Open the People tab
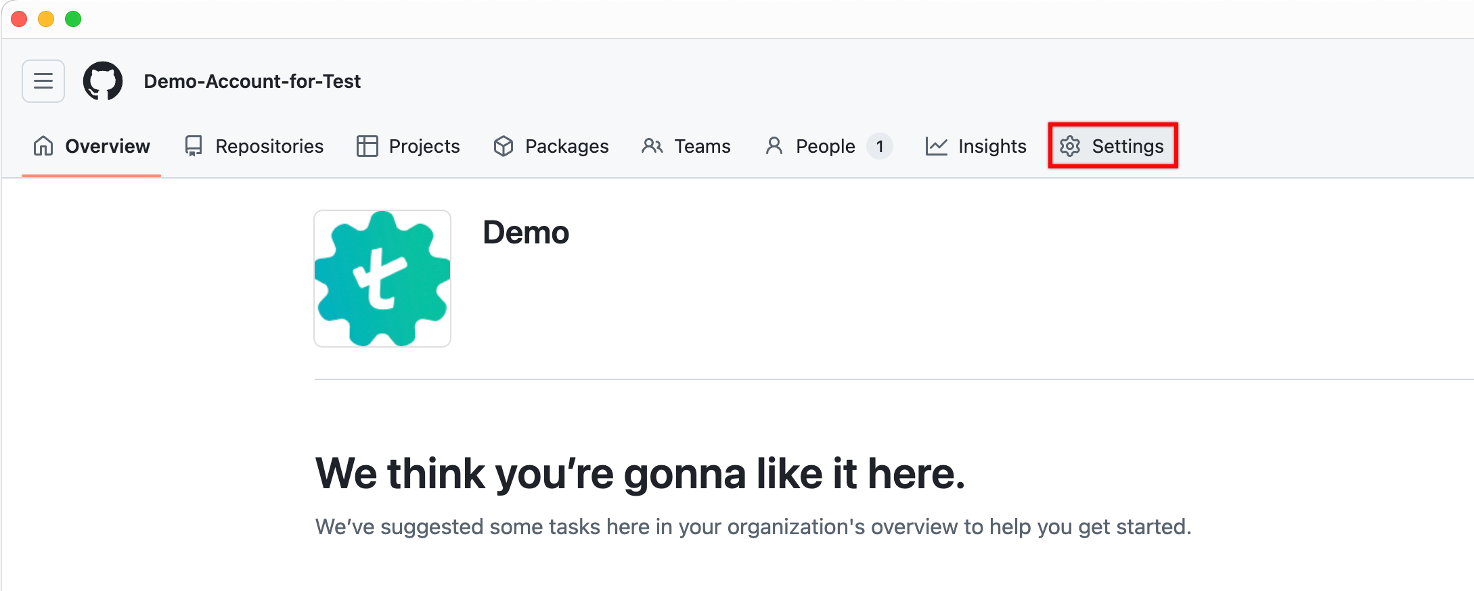Screen dimensions: 1474x591 click(829, 146)
